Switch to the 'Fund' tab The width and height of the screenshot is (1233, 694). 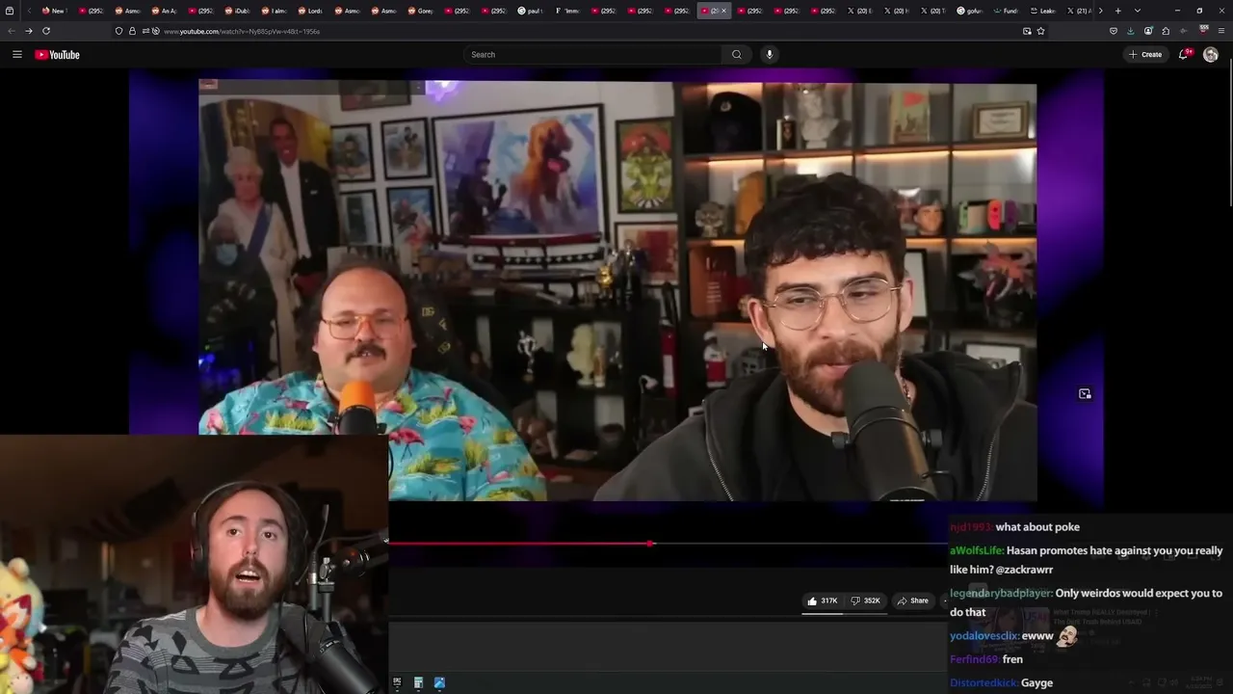point(1005,11)
